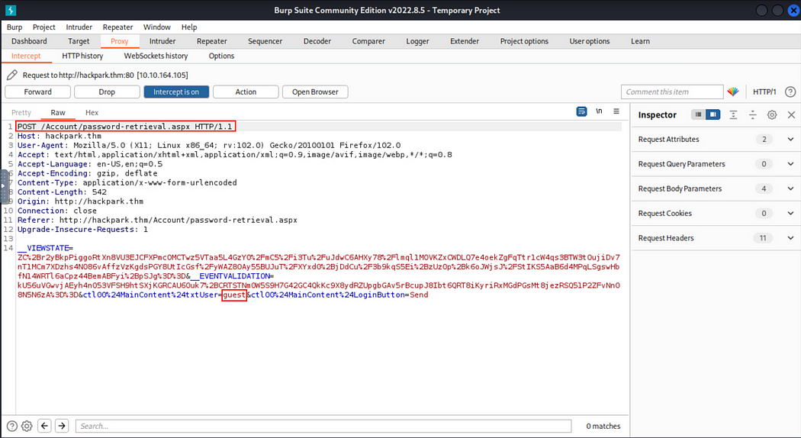Image resolution: width=801 pixels, height=438 pixels.
Task: Expand Request Body Parameters section
Action: coord(790,188)
